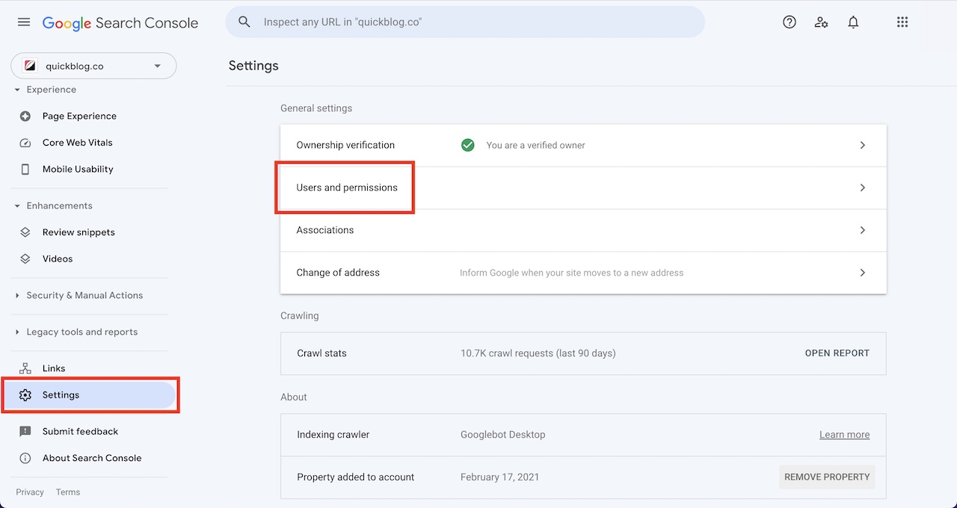Click the Google Search Console logo

(x=120, y=23)
